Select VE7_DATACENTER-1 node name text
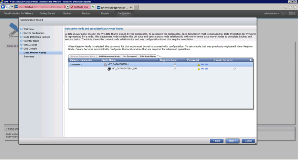This screenshot has width=298, height=160. 118,64
